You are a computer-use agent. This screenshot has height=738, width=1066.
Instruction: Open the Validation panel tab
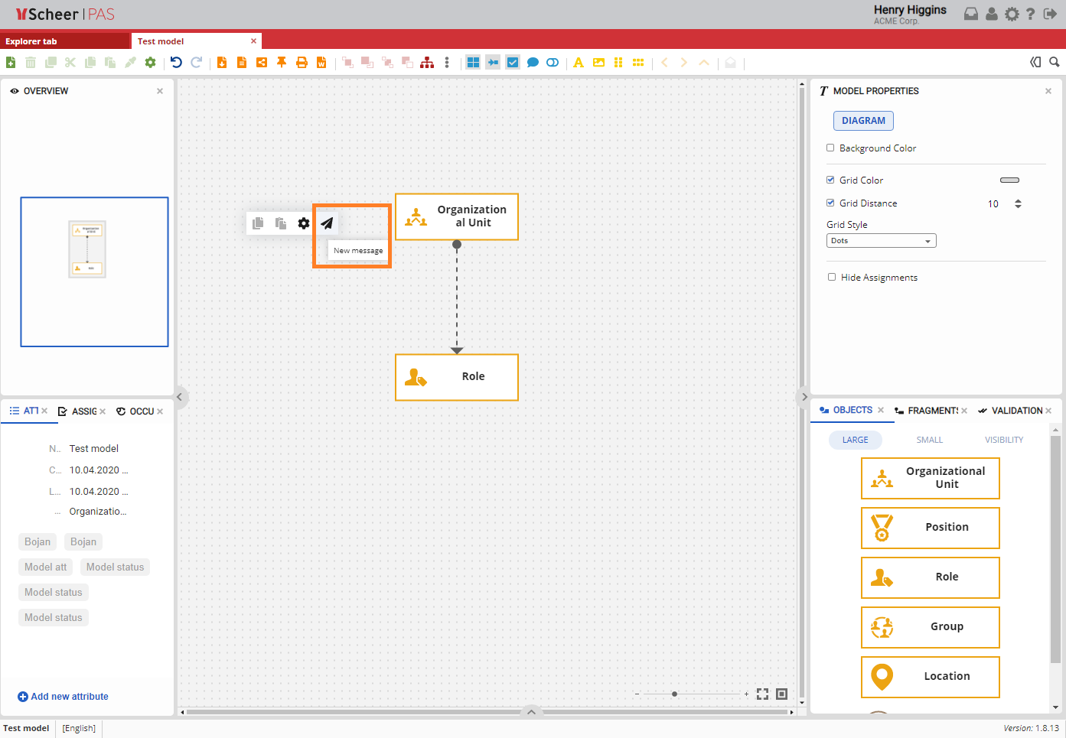[x=1015, y=411]
